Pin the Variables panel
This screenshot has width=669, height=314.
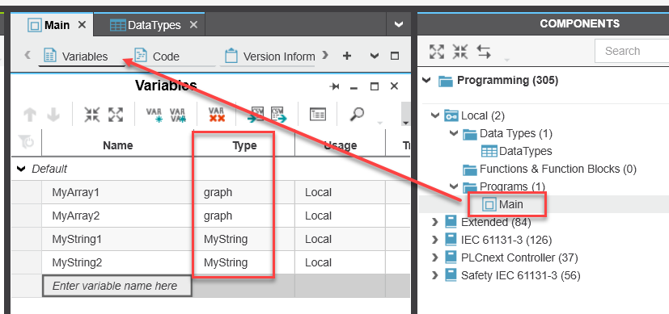coord(335,86)
